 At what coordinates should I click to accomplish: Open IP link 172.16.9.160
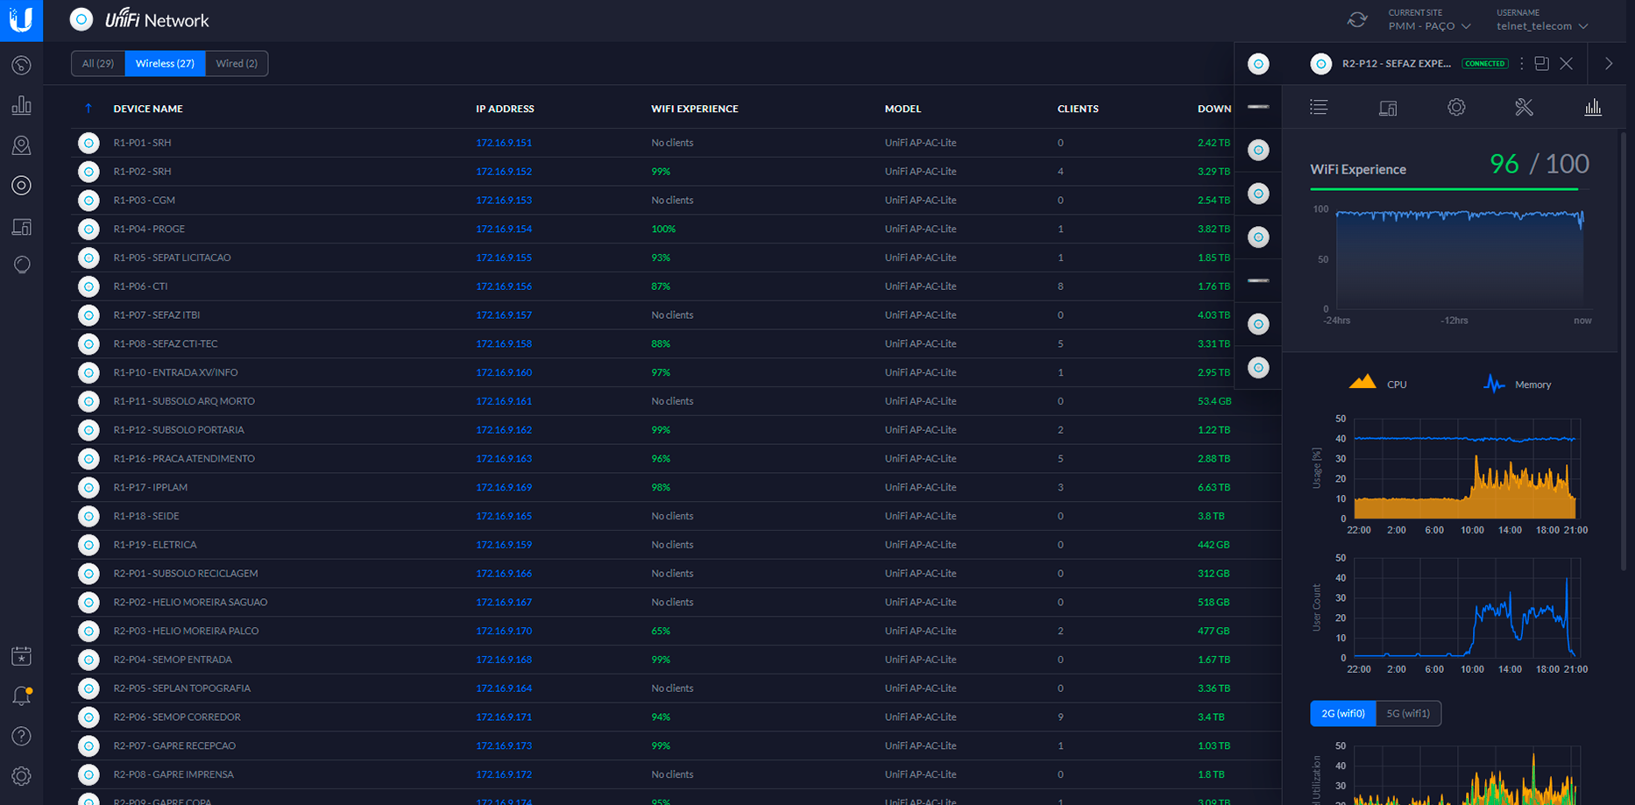pos(504,372)
